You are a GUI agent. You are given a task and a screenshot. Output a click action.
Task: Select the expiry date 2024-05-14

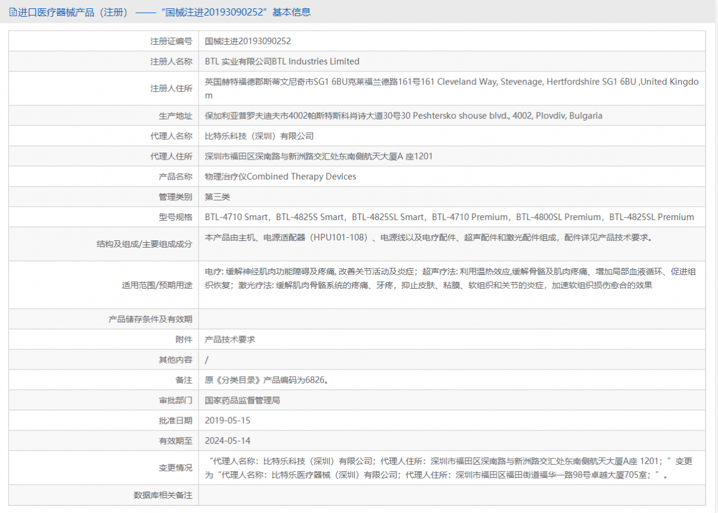(x=227, y=441)
